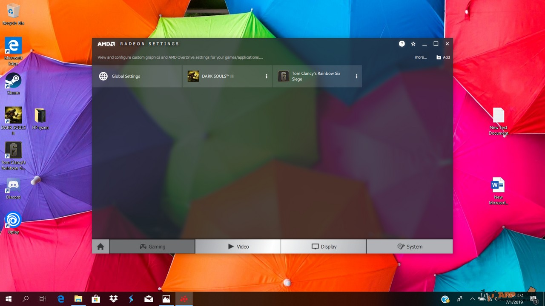This screenshot has width=545, height=306.
Task: Click the Rainbow Six Siege profile thumbnail
Action: pos(283,76)
